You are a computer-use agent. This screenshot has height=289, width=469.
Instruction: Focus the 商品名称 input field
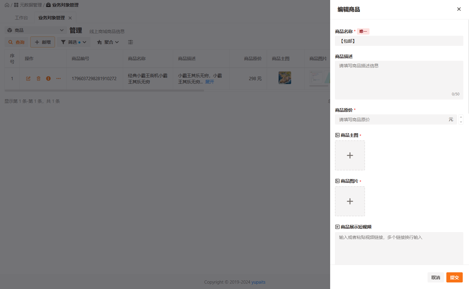(399, 41)
